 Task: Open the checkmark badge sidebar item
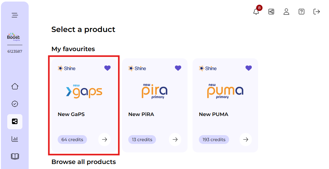15,104
